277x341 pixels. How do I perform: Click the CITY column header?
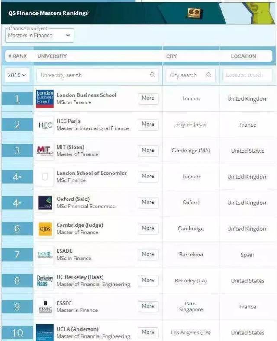pyautogui.click(x=171, y=56)
